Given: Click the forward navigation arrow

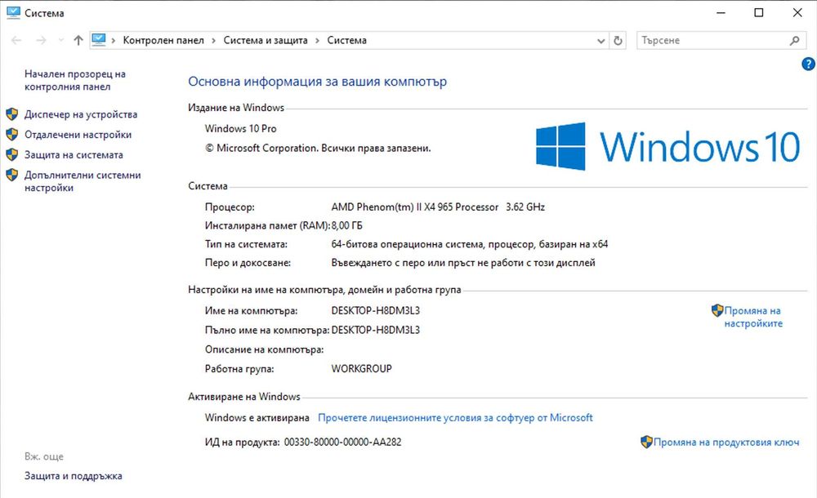Looking at the screenshot, I should point(41,40).
